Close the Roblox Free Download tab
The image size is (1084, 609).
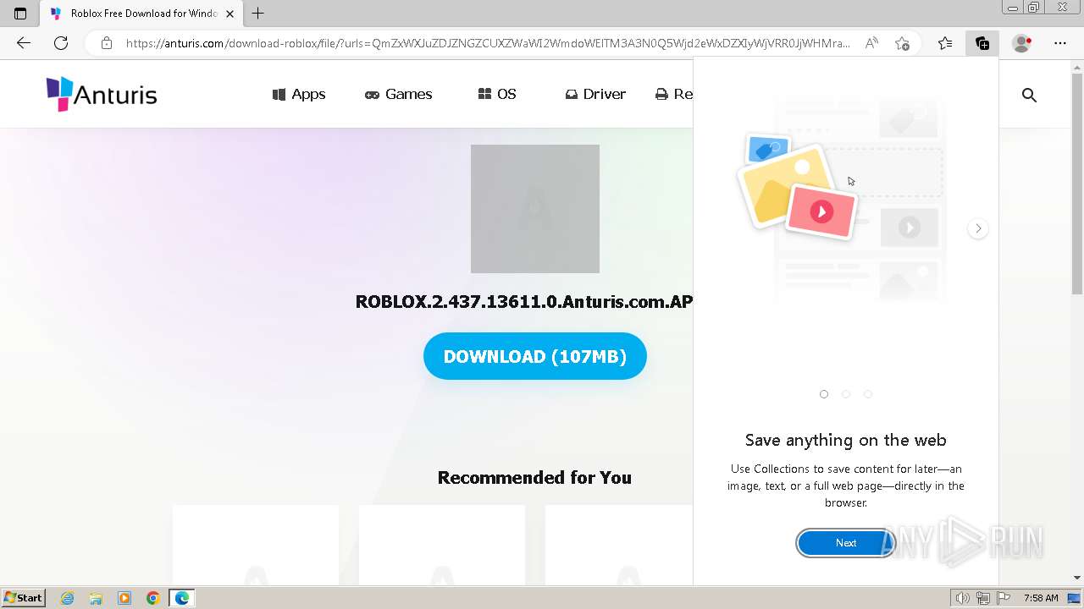point(230,14)
